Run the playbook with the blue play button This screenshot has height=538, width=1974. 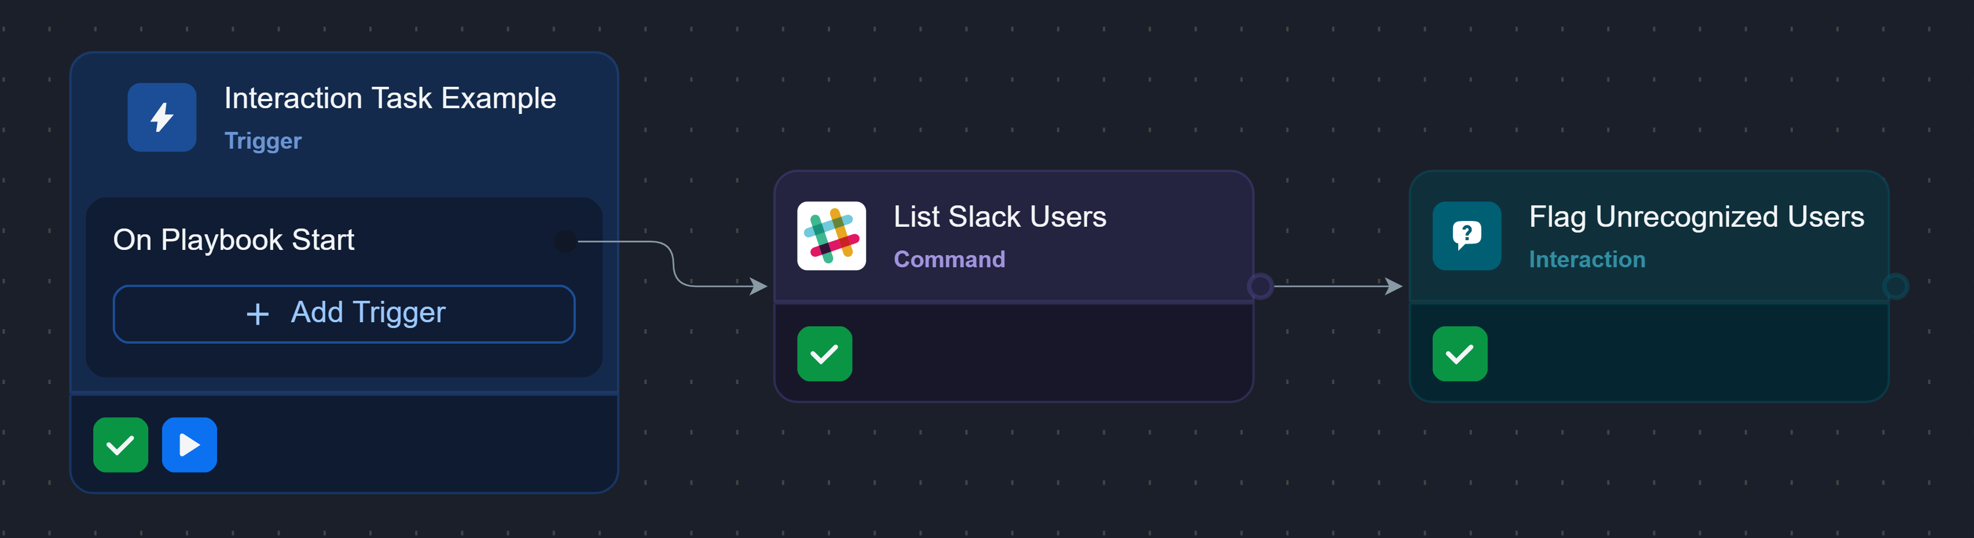(189, 445)
